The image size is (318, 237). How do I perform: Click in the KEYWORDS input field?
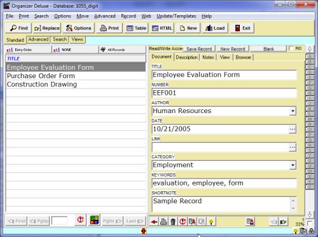pos(224,183)
